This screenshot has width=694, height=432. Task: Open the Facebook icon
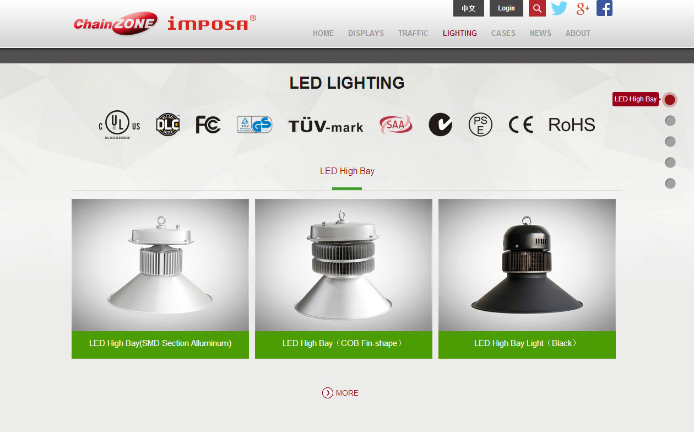[x=604, y=8]
